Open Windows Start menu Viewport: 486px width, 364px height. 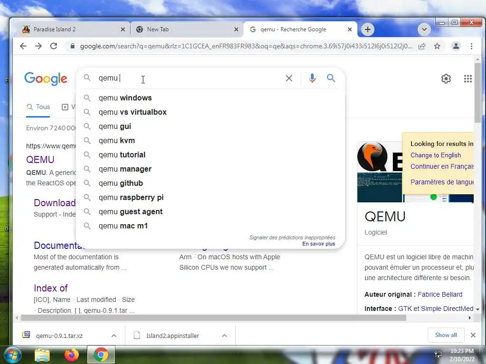pyautogui.click(x=12, y=355)
